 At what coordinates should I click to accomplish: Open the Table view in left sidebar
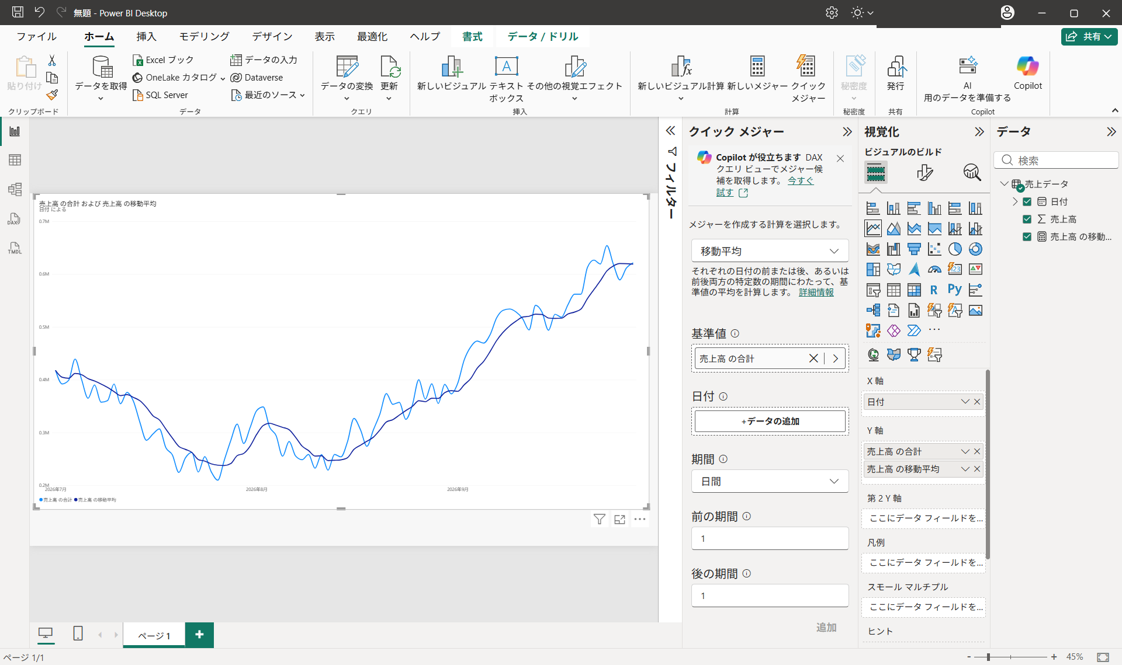15,160
